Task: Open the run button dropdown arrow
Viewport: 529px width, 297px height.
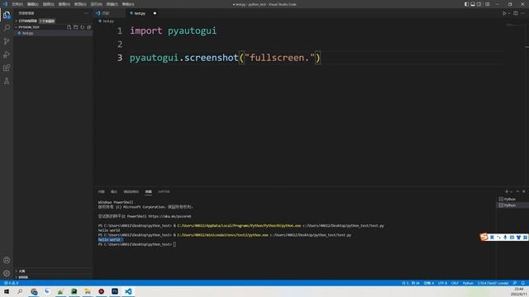Action: (x=509, y=13)
